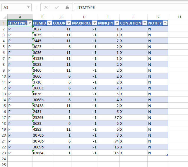Select MINQTY cell showing 5
The width and height of the screenshot is (188, 167).
pos(108,94)
